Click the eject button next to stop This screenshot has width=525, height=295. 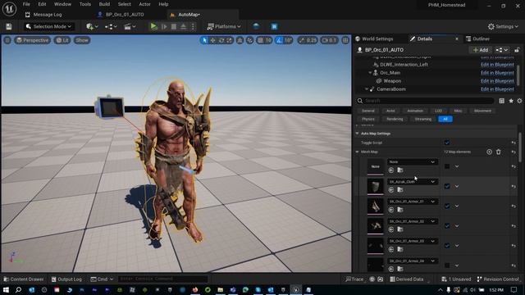(x=184, y=26)
